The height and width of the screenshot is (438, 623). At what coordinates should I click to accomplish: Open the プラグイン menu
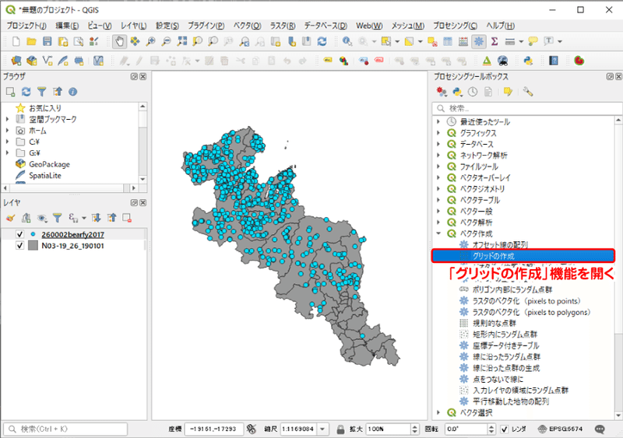(206, 26)
